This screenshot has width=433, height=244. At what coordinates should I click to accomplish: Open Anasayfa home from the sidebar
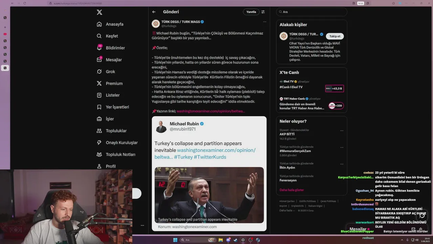tap(110, 24)
